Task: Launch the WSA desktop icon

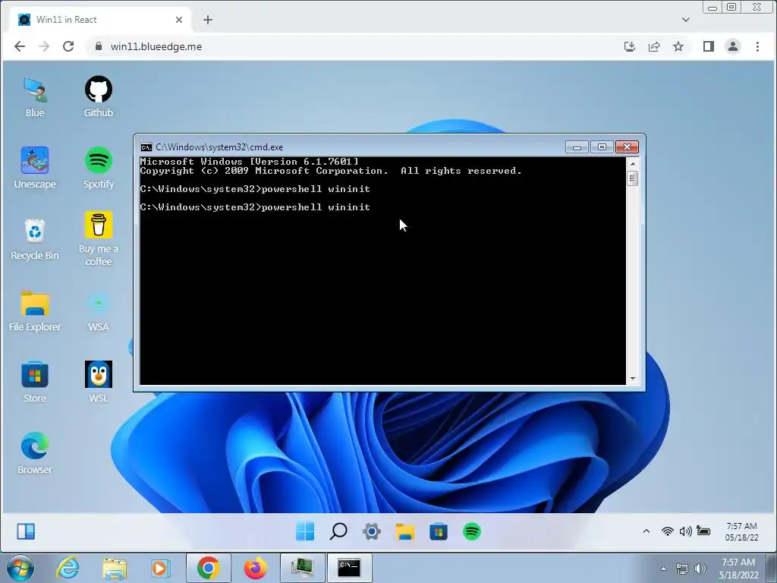Action: (98, 310)
